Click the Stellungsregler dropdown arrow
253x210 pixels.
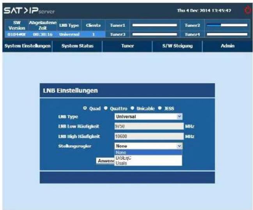tap(179, 146)
